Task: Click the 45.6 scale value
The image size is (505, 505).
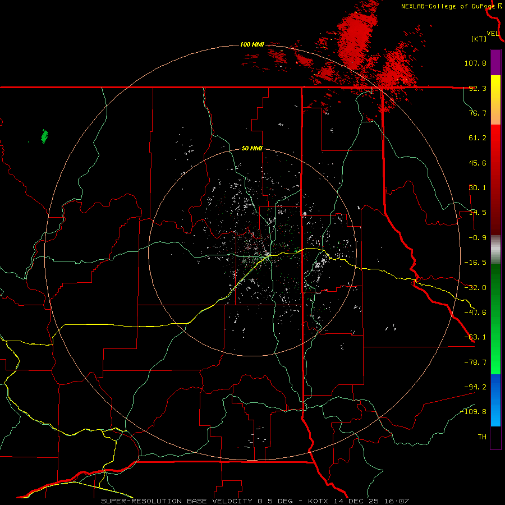Action: [478, 163]
